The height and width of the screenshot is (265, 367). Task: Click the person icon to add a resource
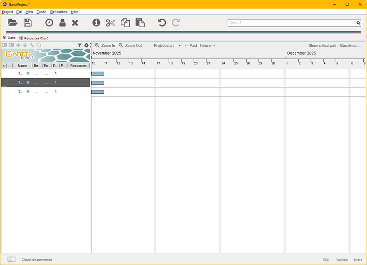pos(62,22)
